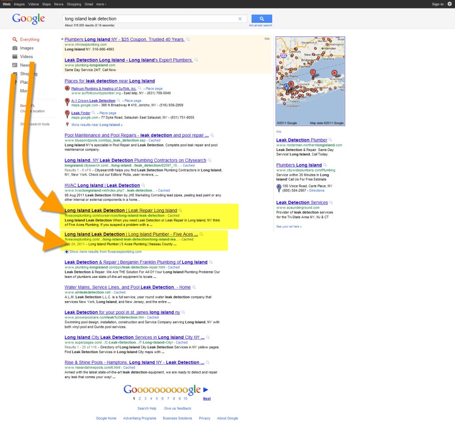The width and height of the screenshot is (455, 428).
Task: Open More results near Long Island
Action: pyautogui.click(x=97, y=125)
